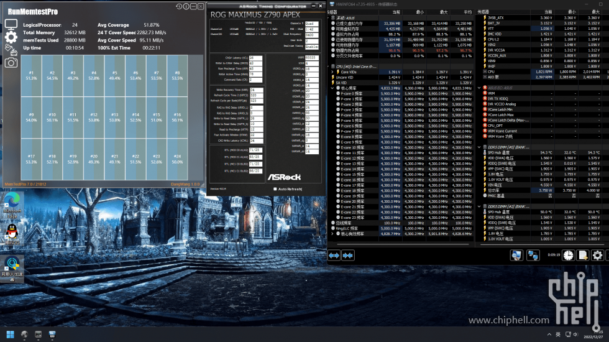This screenshot has height=342, width=609.
Task: Open HWiNFO monitor magnifier button
Action: (516, 255)
